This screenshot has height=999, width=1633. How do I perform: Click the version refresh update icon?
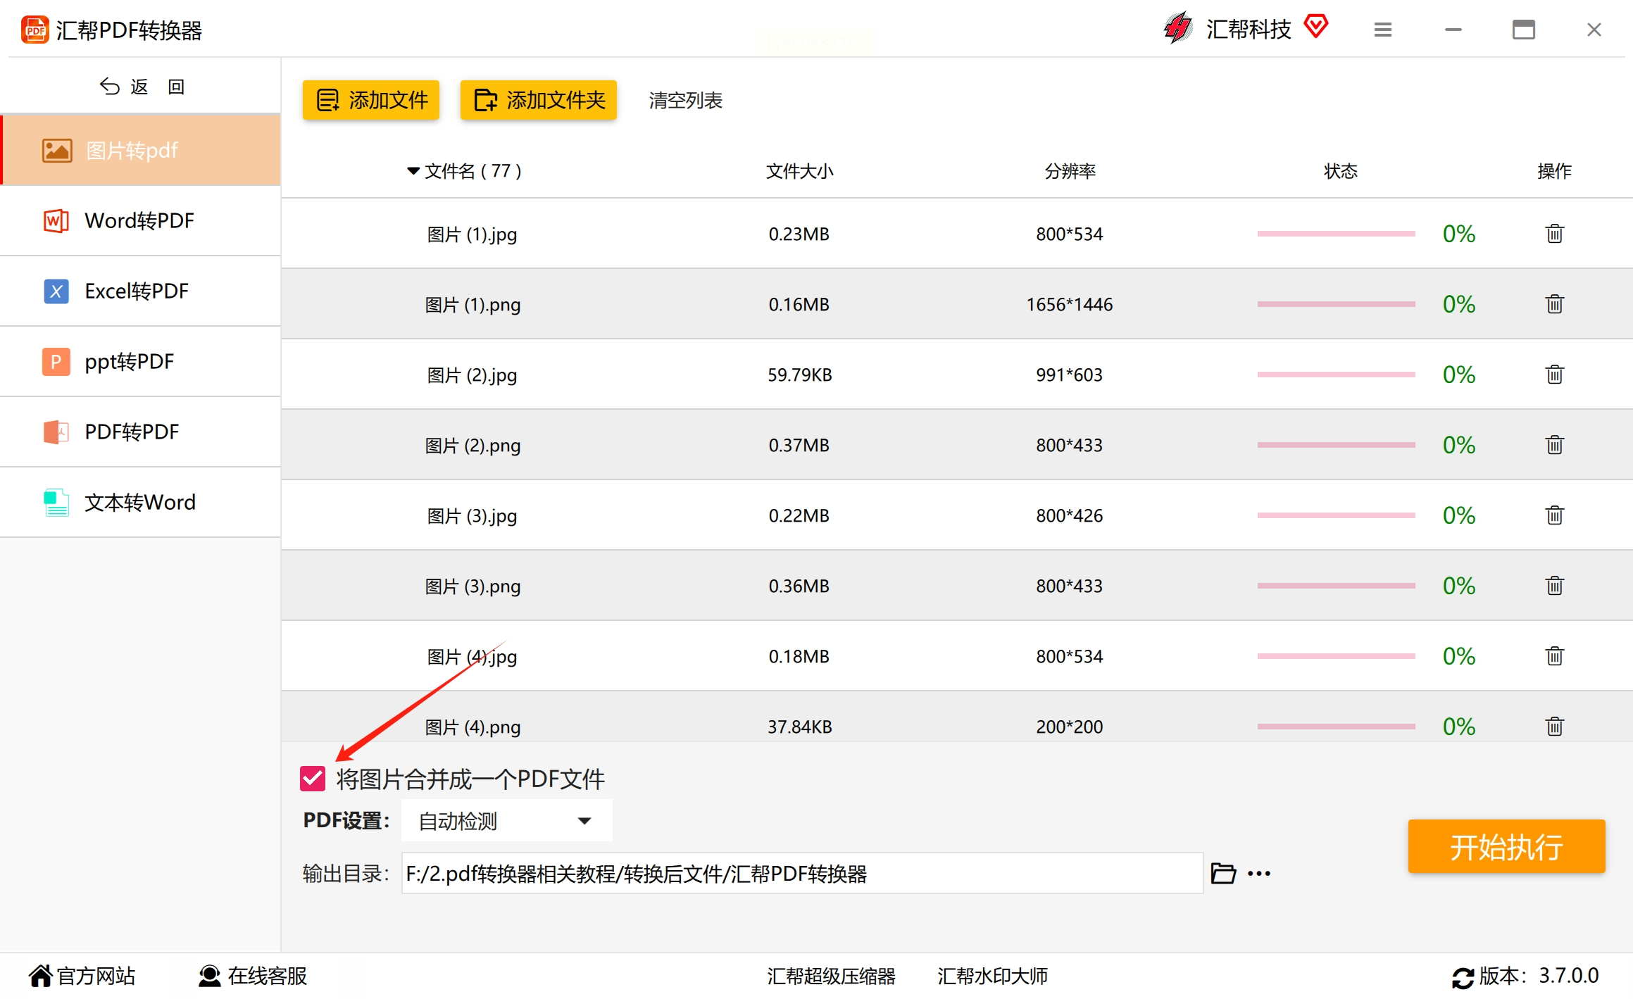1463,977
